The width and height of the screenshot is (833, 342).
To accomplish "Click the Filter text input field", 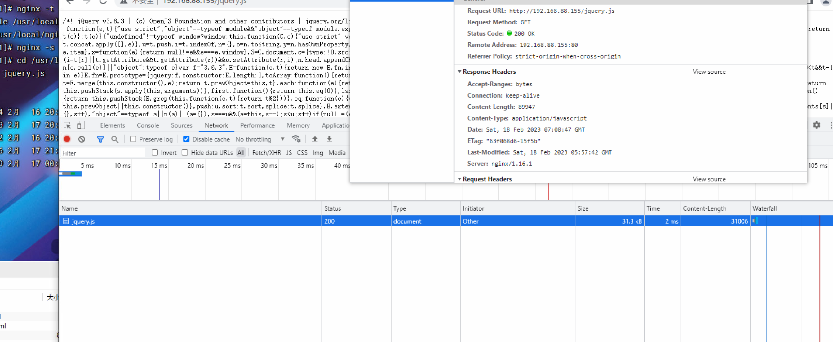I will tap(102, 153).
